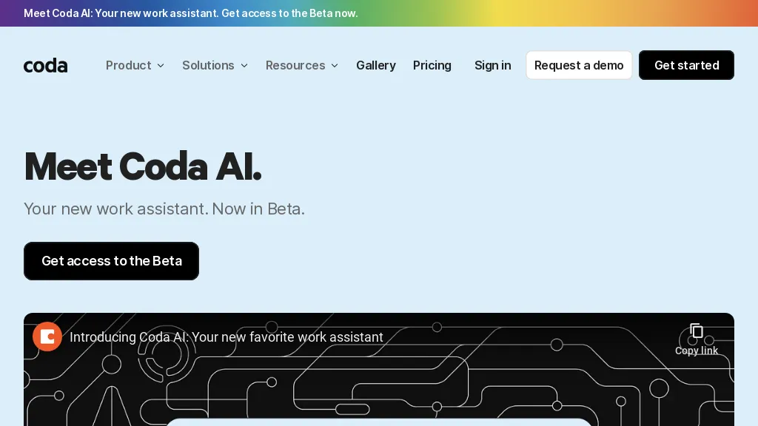This screenshot has width=758, height=426.
Task: Go to the Pricing page
Action: (x=432, y=65)
